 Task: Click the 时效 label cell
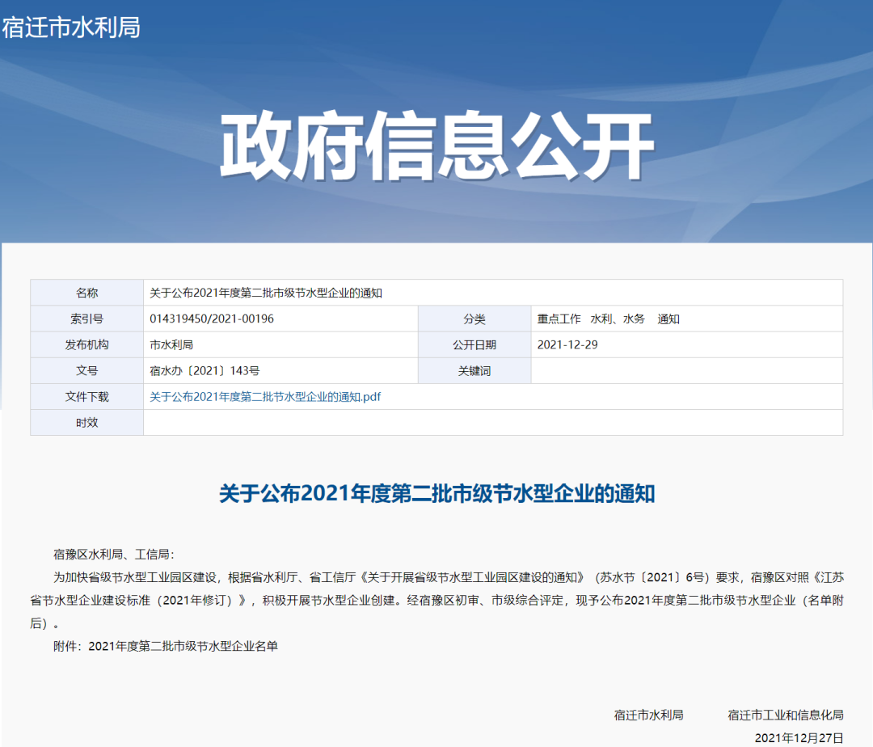click(86, 423)
